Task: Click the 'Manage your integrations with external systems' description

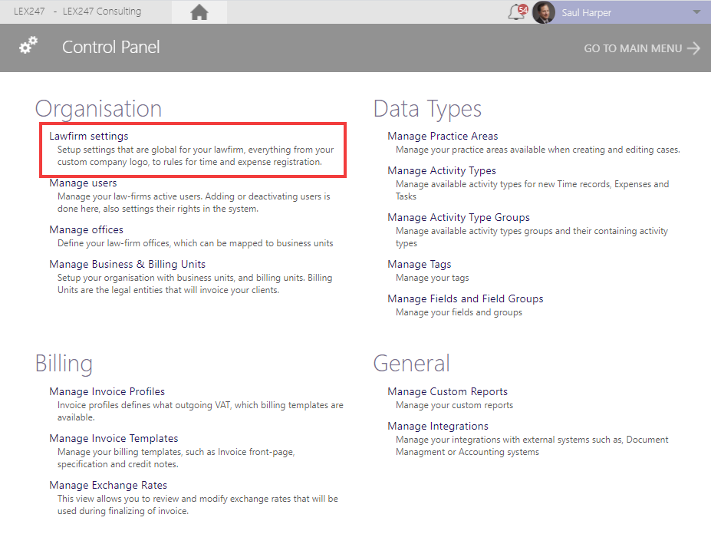Action: pyautogui.click(x=532, y=446)
